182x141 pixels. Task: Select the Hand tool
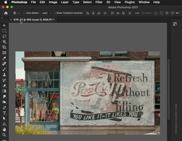[x=4, y=129]
